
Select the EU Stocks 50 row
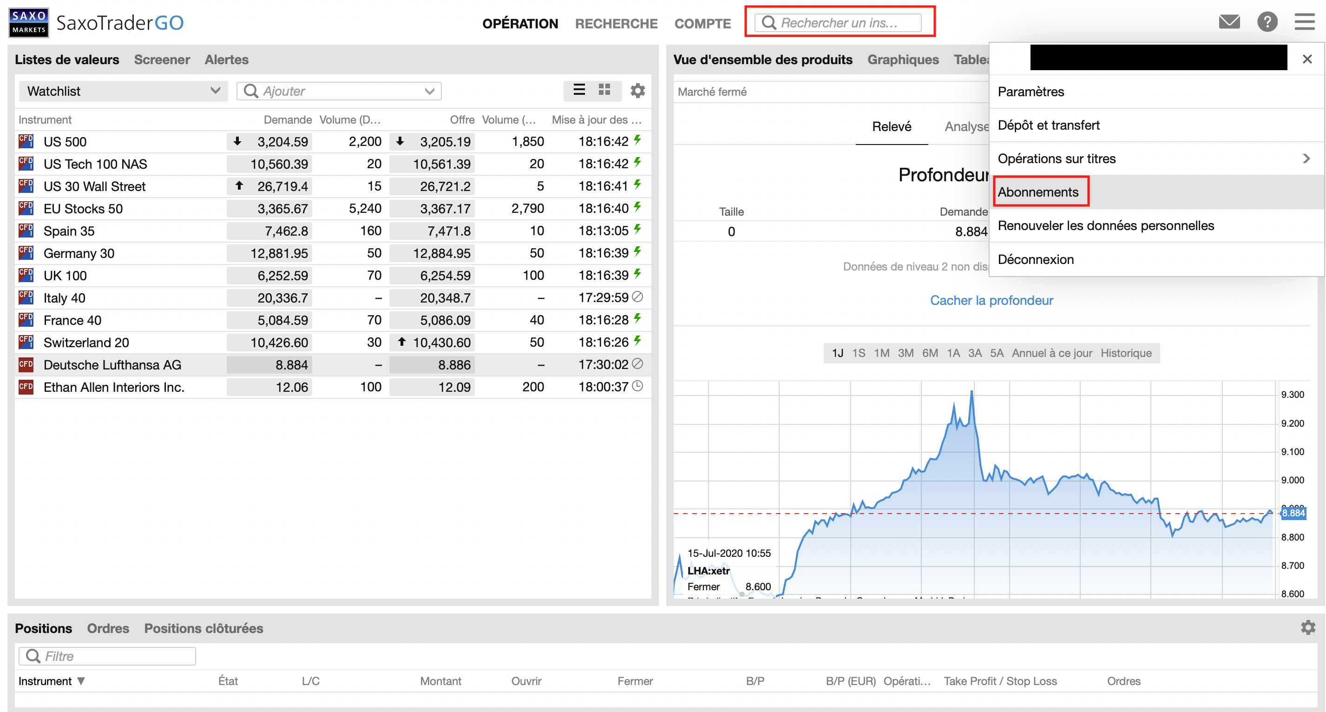[333, 209]
